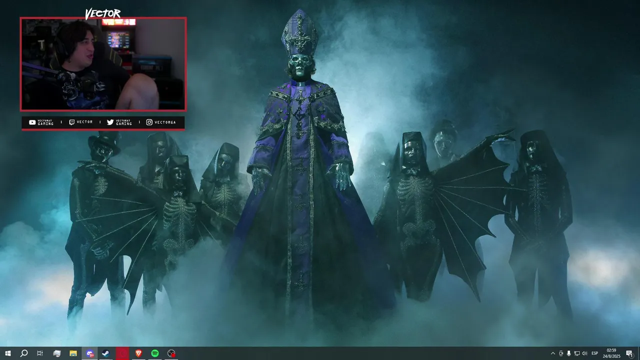Open the volume speaker control
This screenshot has height=360, width=640.
pyautogui.click(x=584, y=353)
